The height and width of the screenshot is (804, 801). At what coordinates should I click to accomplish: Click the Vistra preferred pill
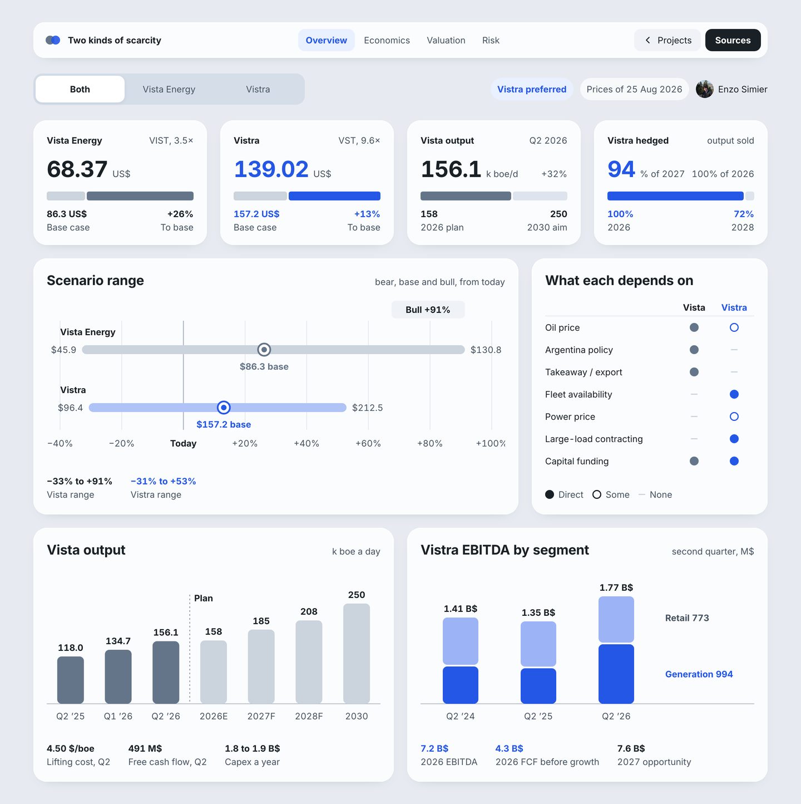coord(532,89)
